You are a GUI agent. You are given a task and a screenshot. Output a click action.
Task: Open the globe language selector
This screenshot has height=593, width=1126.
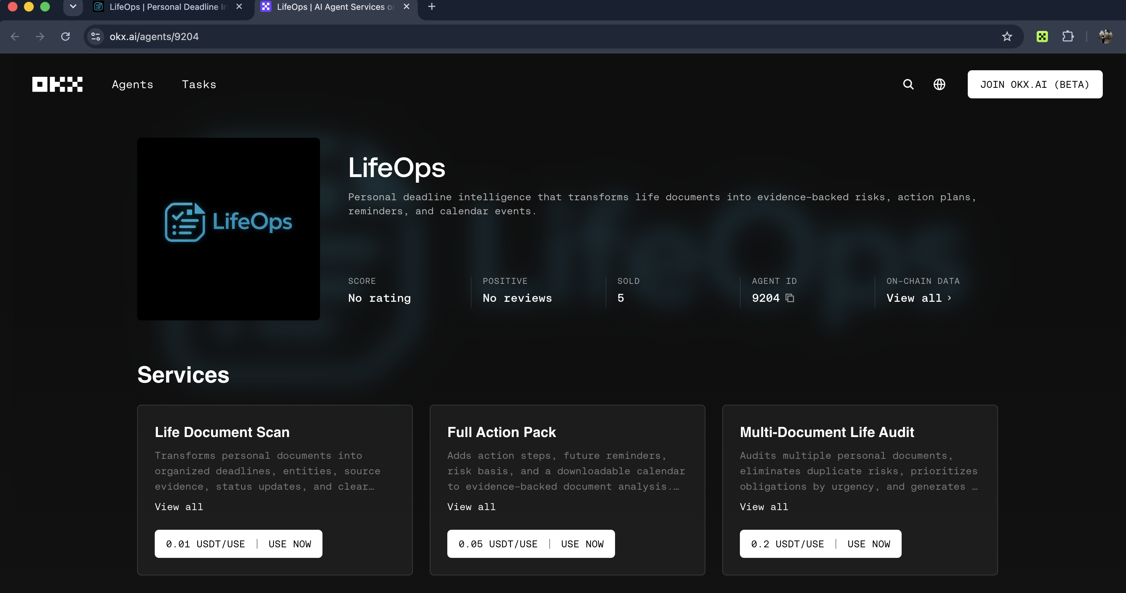pos(939,84)
